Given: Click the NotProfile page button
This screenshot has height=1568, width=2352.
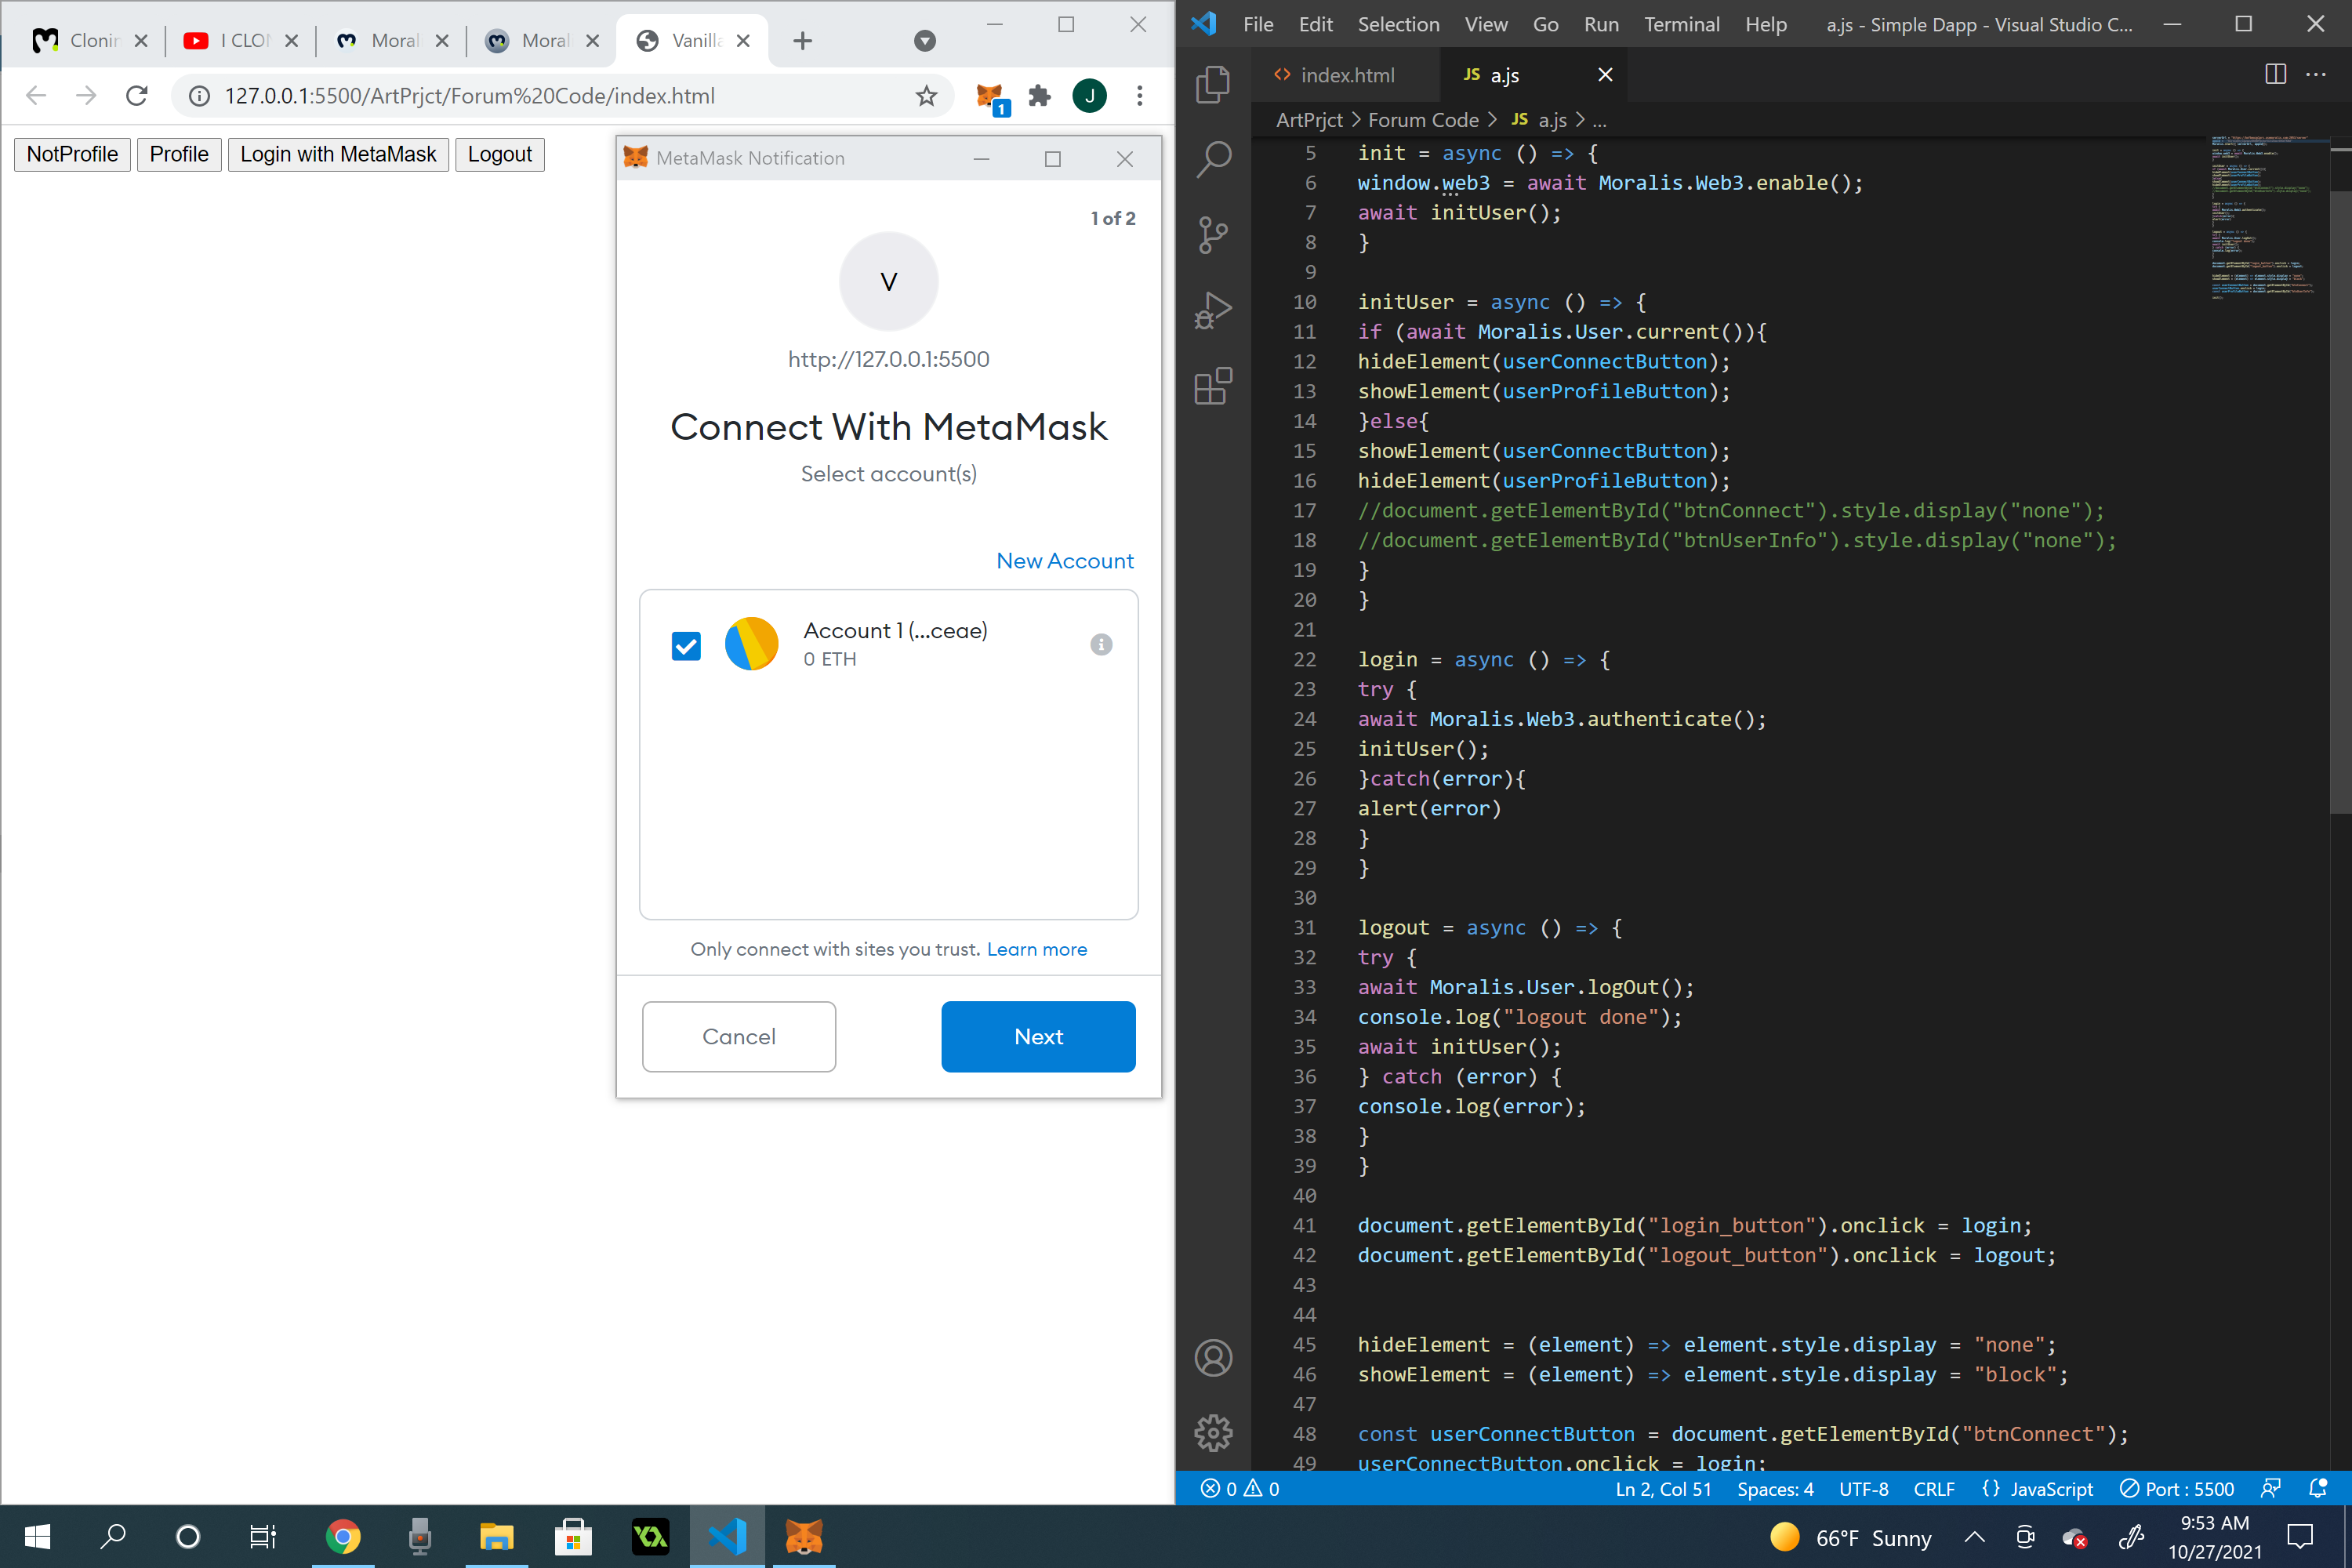Looking at the screenshot, I should [x=72, y=154].
